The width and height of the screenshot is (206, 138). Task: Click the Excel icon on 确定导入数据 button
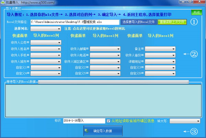pos(87,131)
